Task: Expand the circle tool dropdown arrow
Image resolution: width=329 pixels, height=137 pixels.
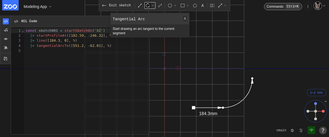Action: tap(175, 5)
